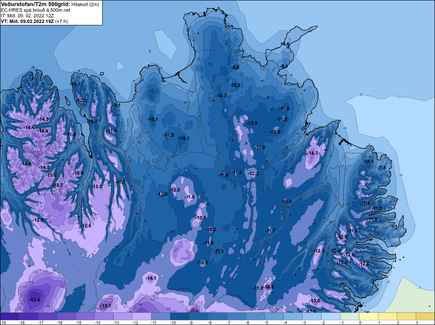Click the -16.6 temperature reading
Image resolution: width=435 pixels, height=325 pixels.
click(x=268, y=287)
